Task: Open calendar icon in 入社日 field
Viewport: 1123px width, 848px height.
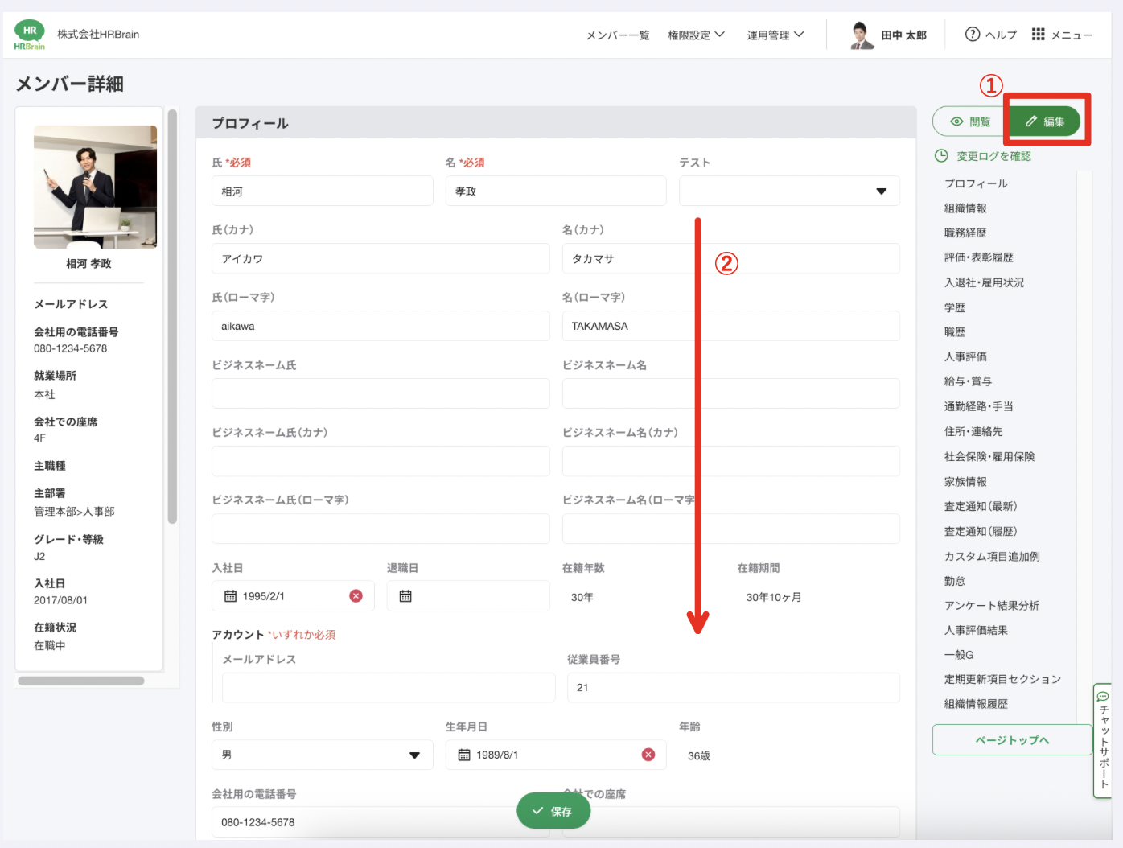Action: pos(230,596)
